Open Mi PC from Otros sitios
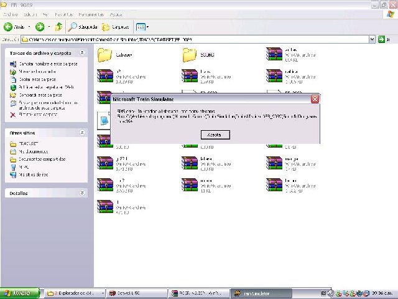Screen dimensions: 398x299 click(x=24, y=167)
